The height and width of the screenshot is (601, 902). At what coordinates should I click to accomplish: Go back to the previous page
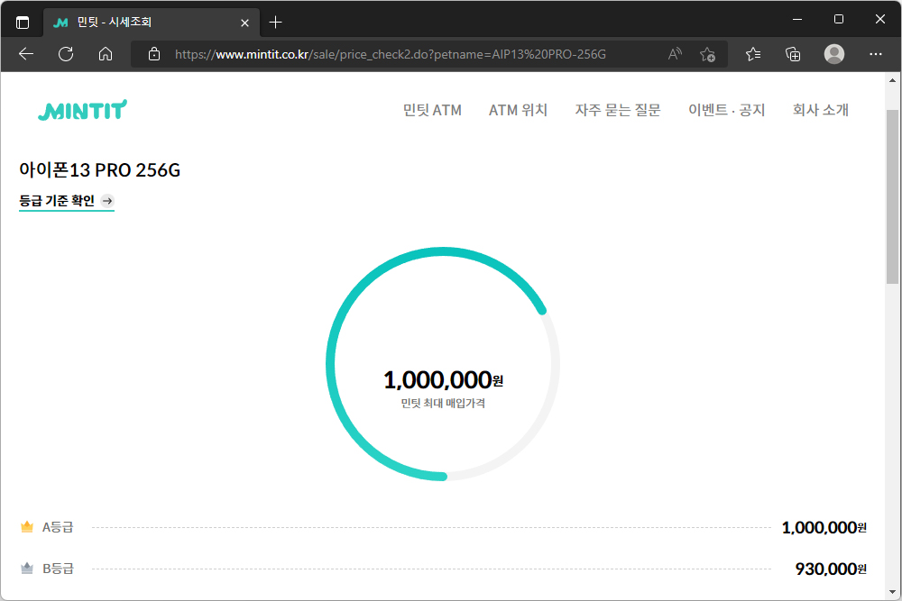(x=26, y=54)
